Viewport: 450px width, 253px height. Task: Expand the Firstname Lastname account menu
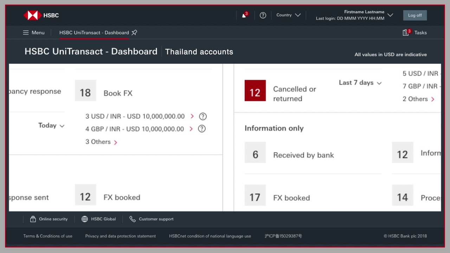click(x=390, y=15)
